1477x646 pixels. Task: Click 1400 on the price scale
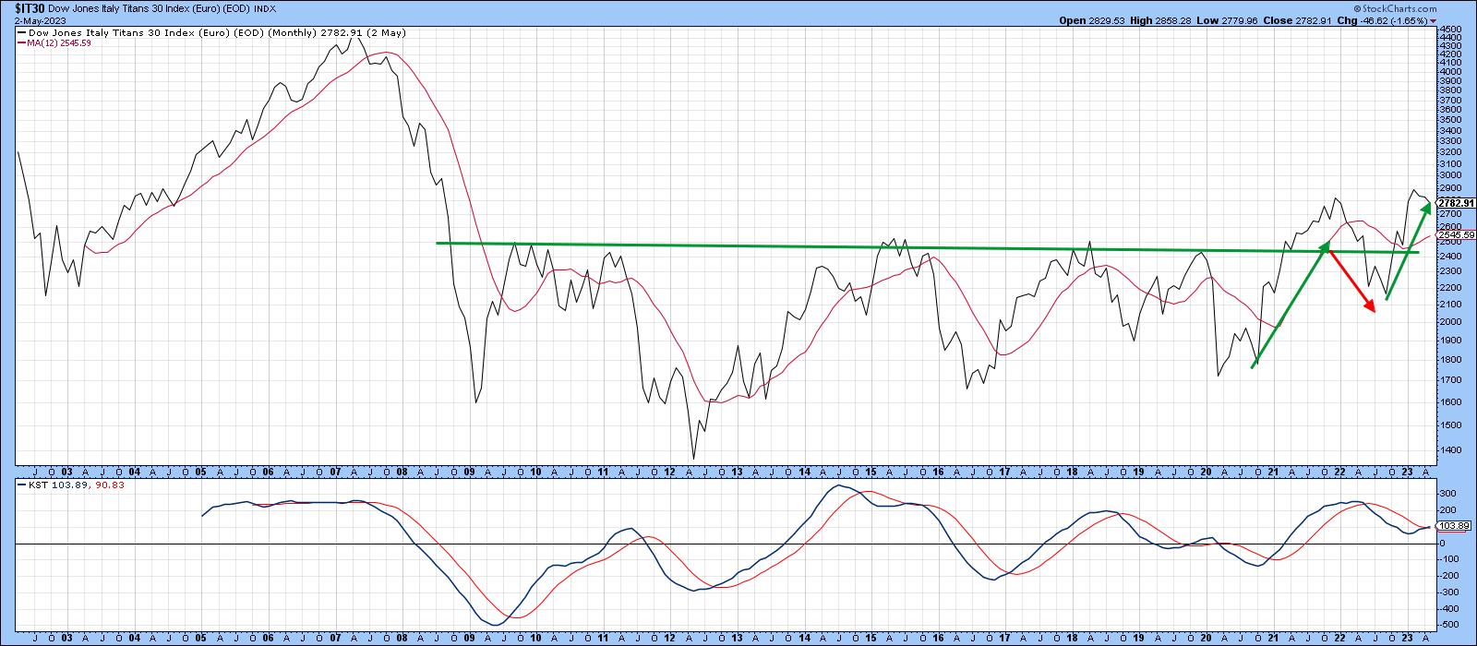(x=1450, y=450)
